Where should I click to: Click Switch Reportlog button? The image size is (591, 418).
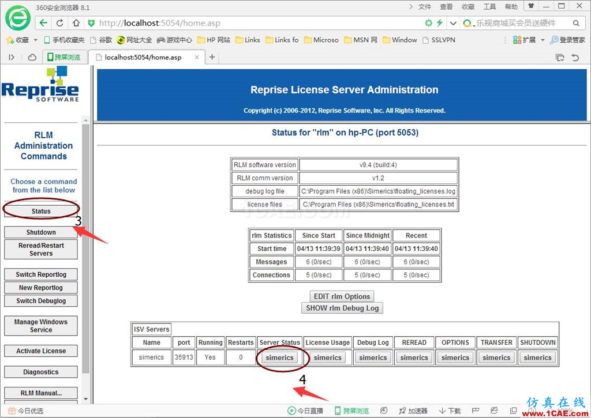pyautogui.click(x=41, y=274)
